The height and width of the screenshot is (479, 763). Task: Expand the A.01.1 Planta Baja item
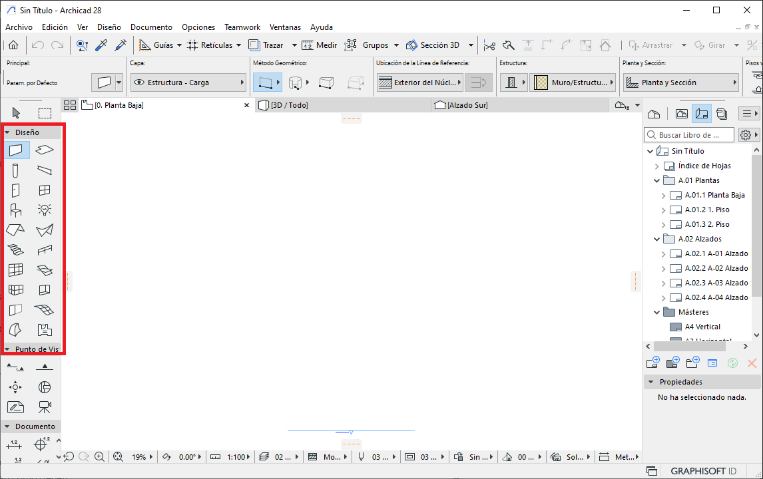[x=663, y=196]
